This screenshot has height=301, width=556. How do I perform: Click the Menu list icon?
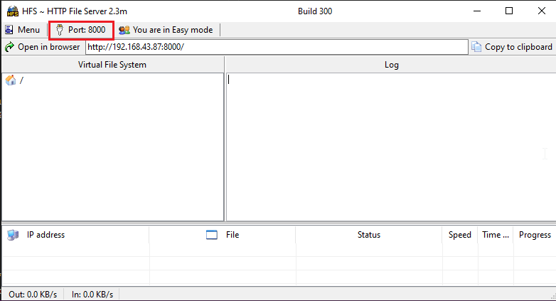point(9,30)
